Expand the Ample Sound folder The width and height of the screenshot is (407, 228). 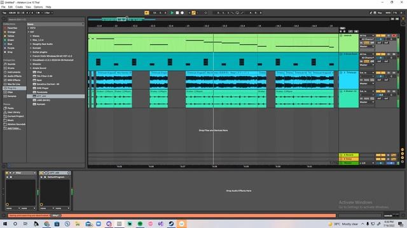point(31,68)
